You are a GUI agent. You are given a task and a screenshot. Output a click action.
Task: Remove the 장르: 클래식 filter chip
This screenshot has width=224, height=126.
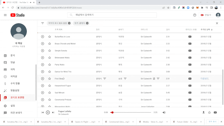tap(87, 23)
